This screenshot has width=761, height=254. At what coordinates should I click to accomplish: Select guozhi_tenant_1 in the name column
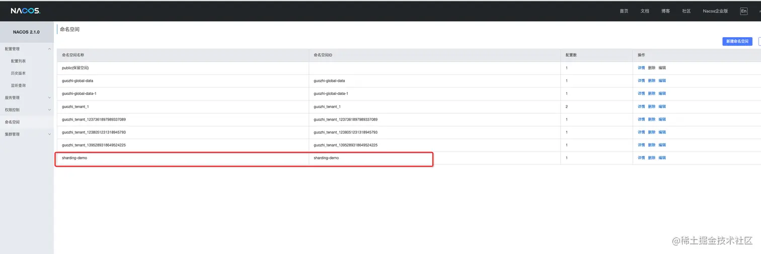click(75, 106)
